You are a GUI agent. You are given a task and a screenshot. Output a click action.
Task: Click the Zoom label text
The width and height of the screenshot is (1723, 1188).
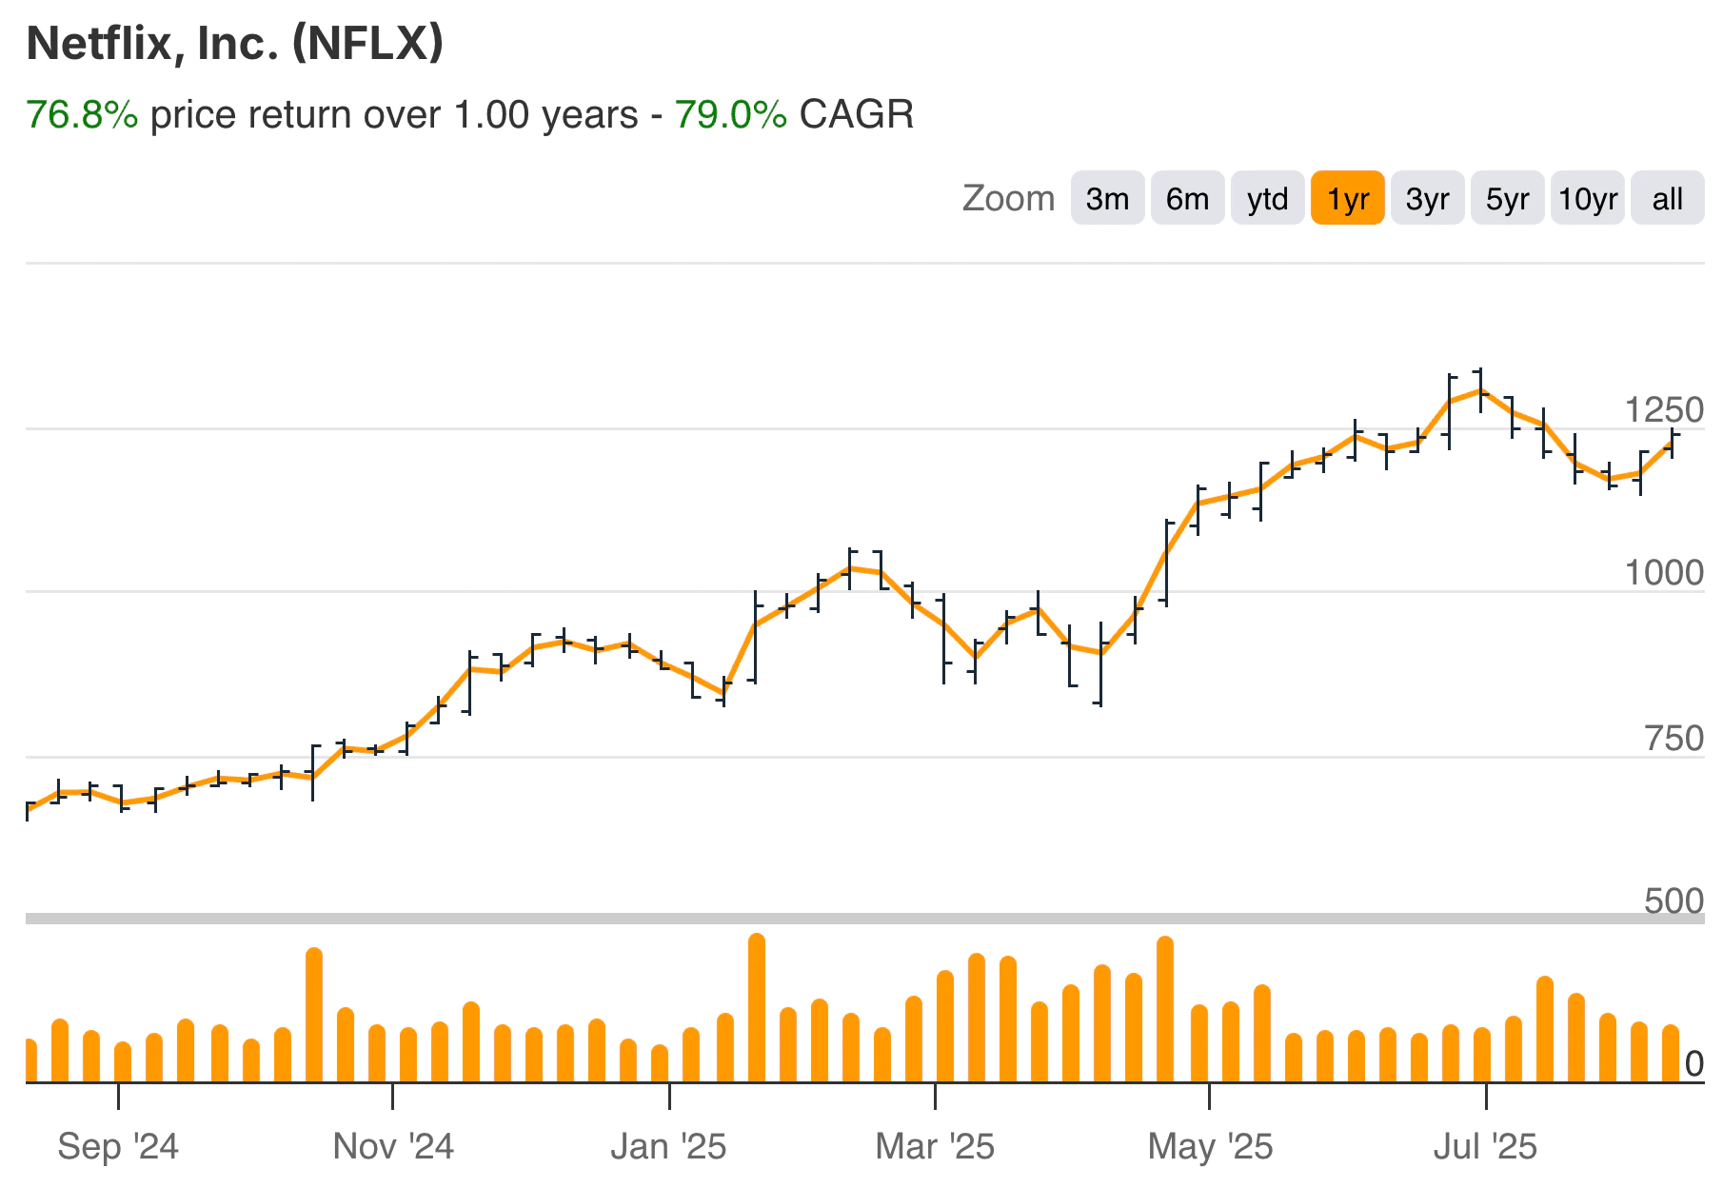point(1008,198)
